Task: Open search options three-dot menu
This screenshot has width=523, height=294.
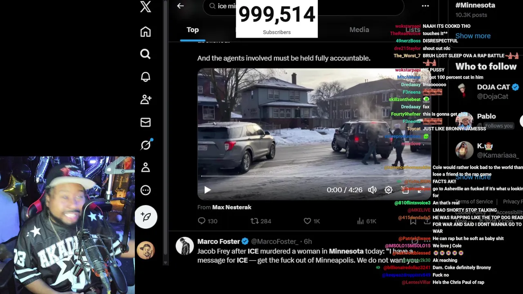Action: point(425,6)
